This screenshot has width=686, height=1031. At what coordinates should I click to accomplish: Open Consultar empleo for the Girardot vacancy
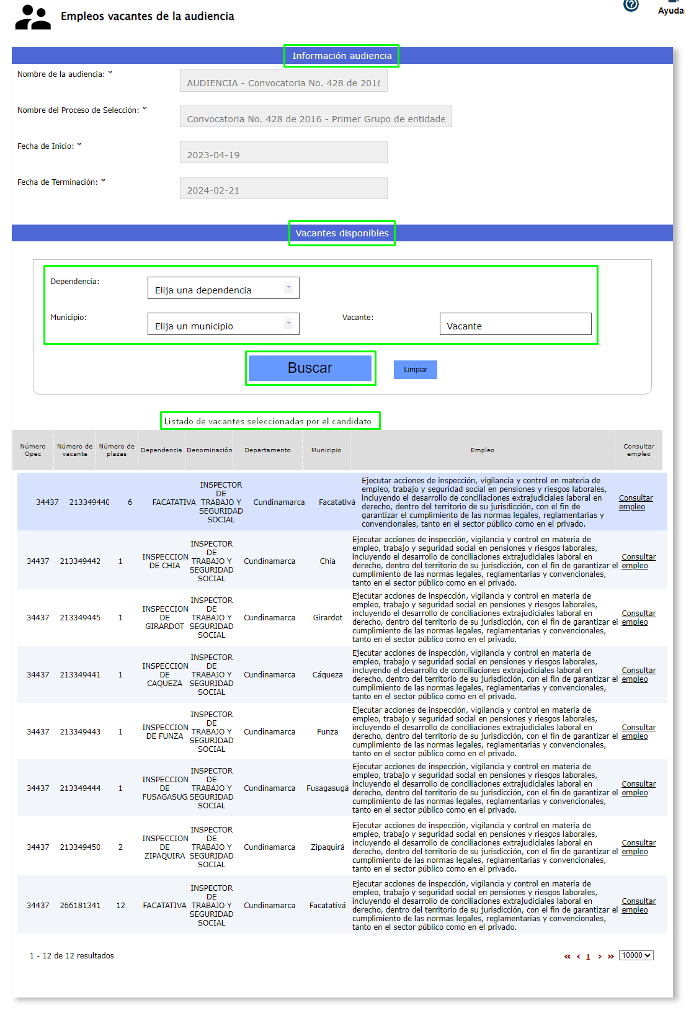click(x=638, y=618)
